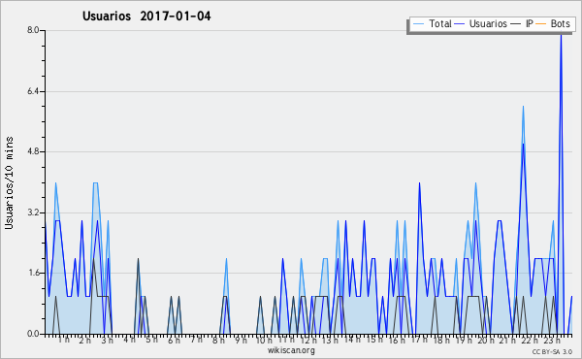This screenshot has height=359, width=582.
Task: Click the '16 h' x-axis label
Action: point(397,340)
